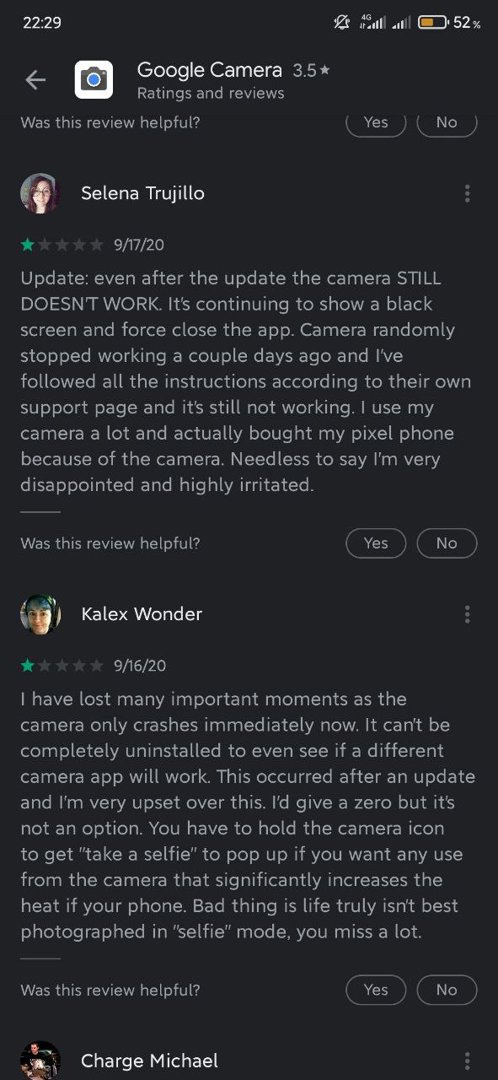Tap the one-star rating of Selena's review
The height and width of the screenshot is (1080, 498).
coord(62,245)
